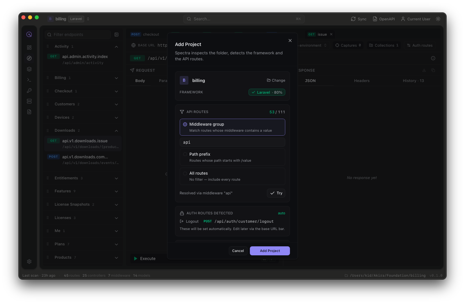This screenshot has width=465, height=304.
Task: Click the Laravel · 80% framework badge
Action: click(267, 92)
